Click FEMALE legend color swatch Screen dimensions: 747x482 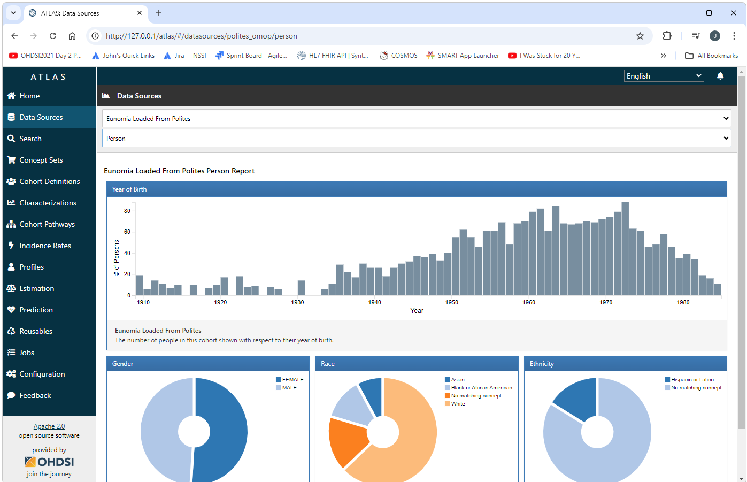point(279,379)
